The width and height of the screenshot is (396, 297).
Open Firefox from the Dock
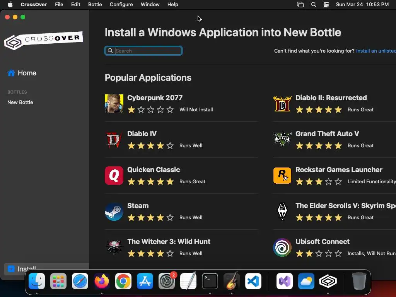(102, 281)
